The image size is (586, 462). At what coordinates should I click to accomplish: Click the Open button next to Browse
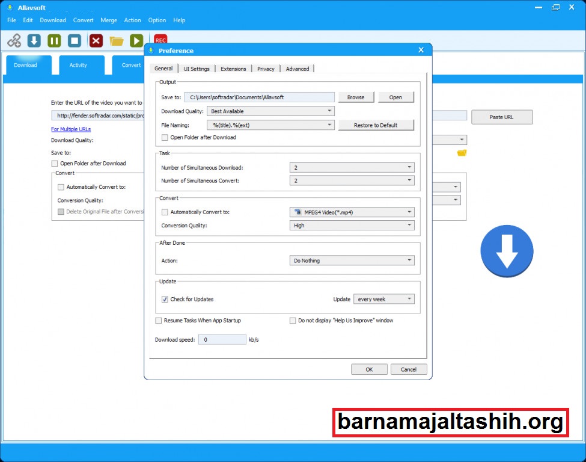[395, 97]
